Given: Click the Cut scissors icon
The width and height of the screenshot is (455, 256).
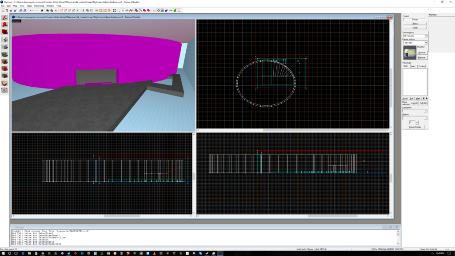Looking at the screenshot, I should point(83,11).
